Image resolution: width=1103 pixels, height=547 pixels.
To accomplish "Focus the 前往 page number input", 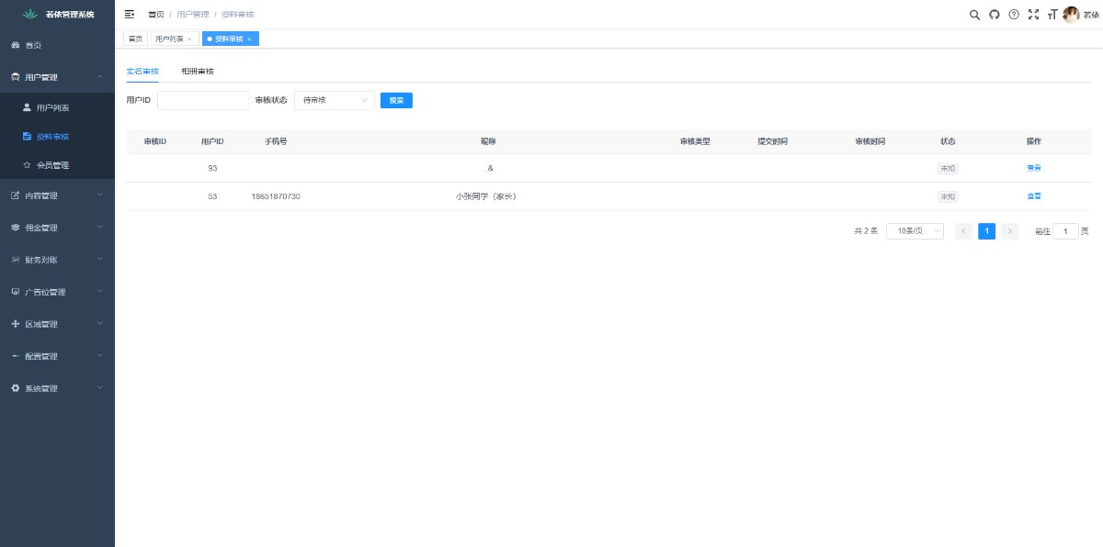I will click(1065, 231).
